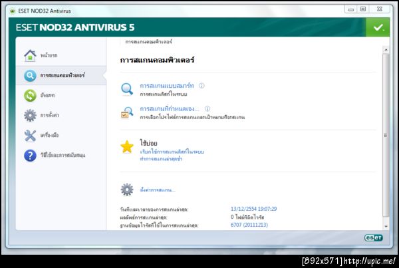399x268 pixels.
Task: Start การสแกนแบบสมาร์ท link
Action: pos(167,86)
